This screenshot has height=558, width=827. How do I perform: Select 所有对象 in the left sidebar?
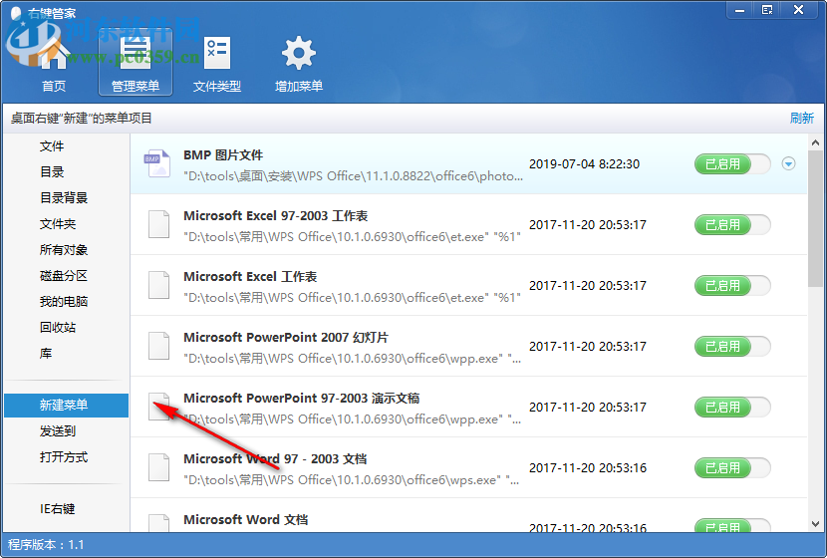point(64,249)
